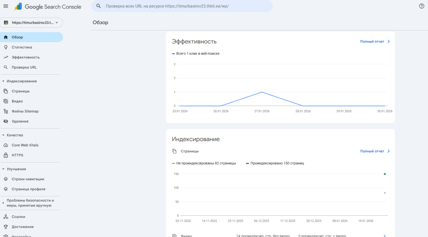The image size is (428, 237).
Task: Select Статистика in the sidebar
Action: pyautogui.click(x=21, y=47)
